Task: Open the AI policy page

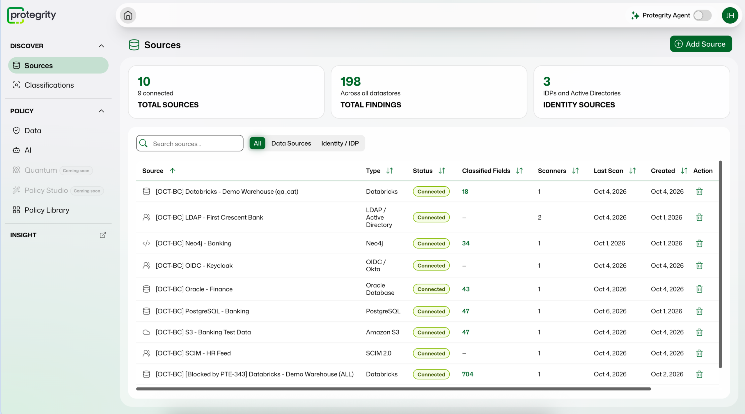Action: (58, 150)
